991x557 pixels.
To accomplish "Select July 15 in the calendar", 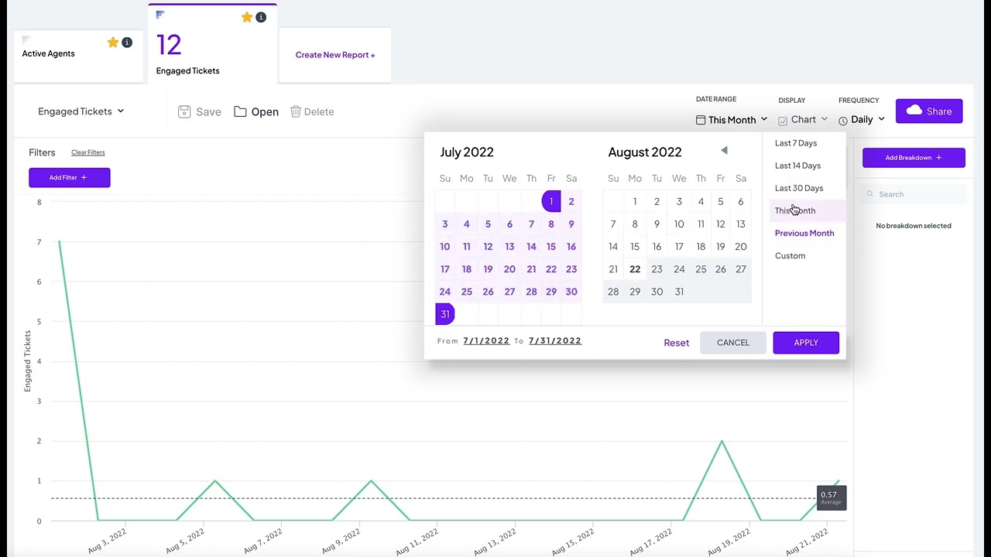I will coord(551,247).
